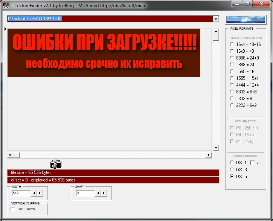Click the TextureFinder app icon in title bar
This screenshot has height=221, width=273.
click(x=6, y=5)
